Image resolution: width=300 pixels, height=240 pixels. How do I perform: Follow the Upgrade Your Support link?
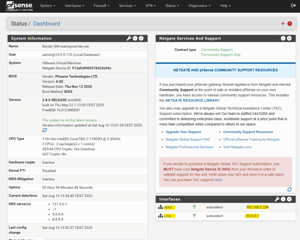[183, 132]
